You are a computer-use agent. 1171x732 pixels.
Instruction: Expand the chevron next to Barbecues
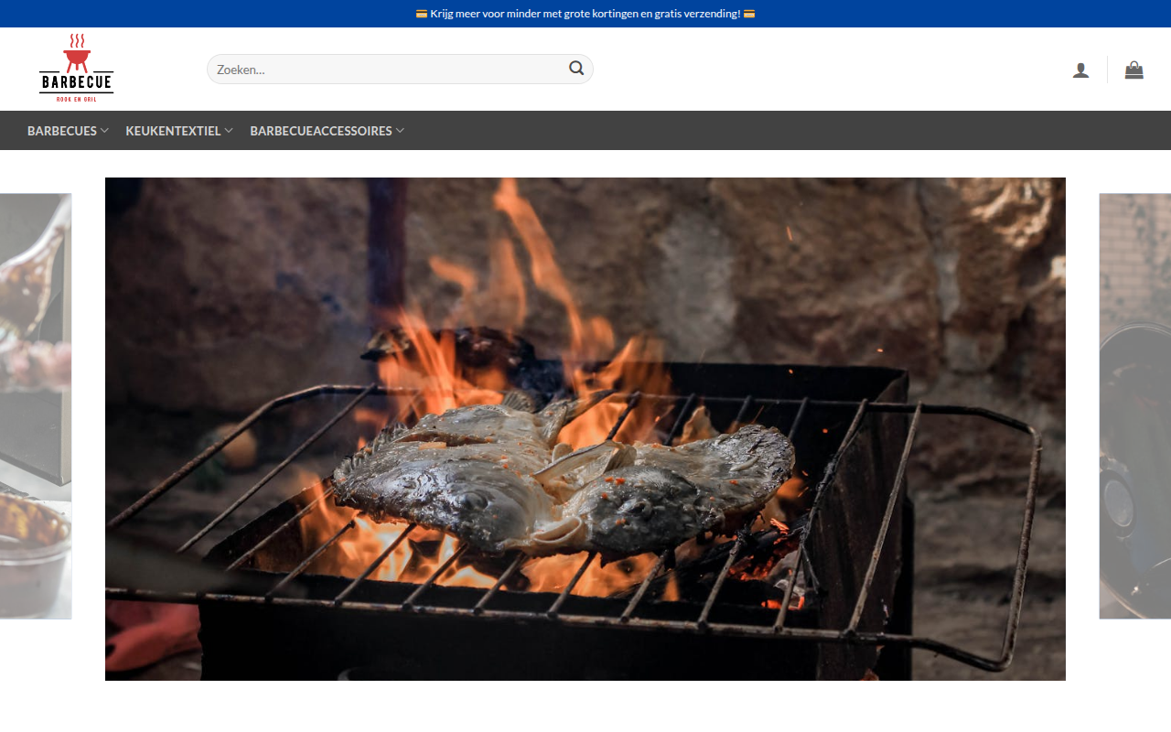tap(104, 131)
